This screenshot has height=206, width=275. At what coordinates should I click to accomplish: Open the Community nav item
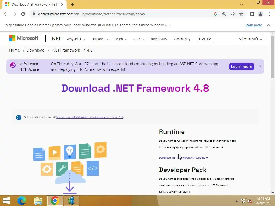coord(181,39)
